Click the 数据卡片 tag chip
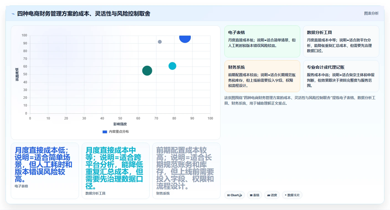This screenshot has width=390, height=210. (292, 195)
